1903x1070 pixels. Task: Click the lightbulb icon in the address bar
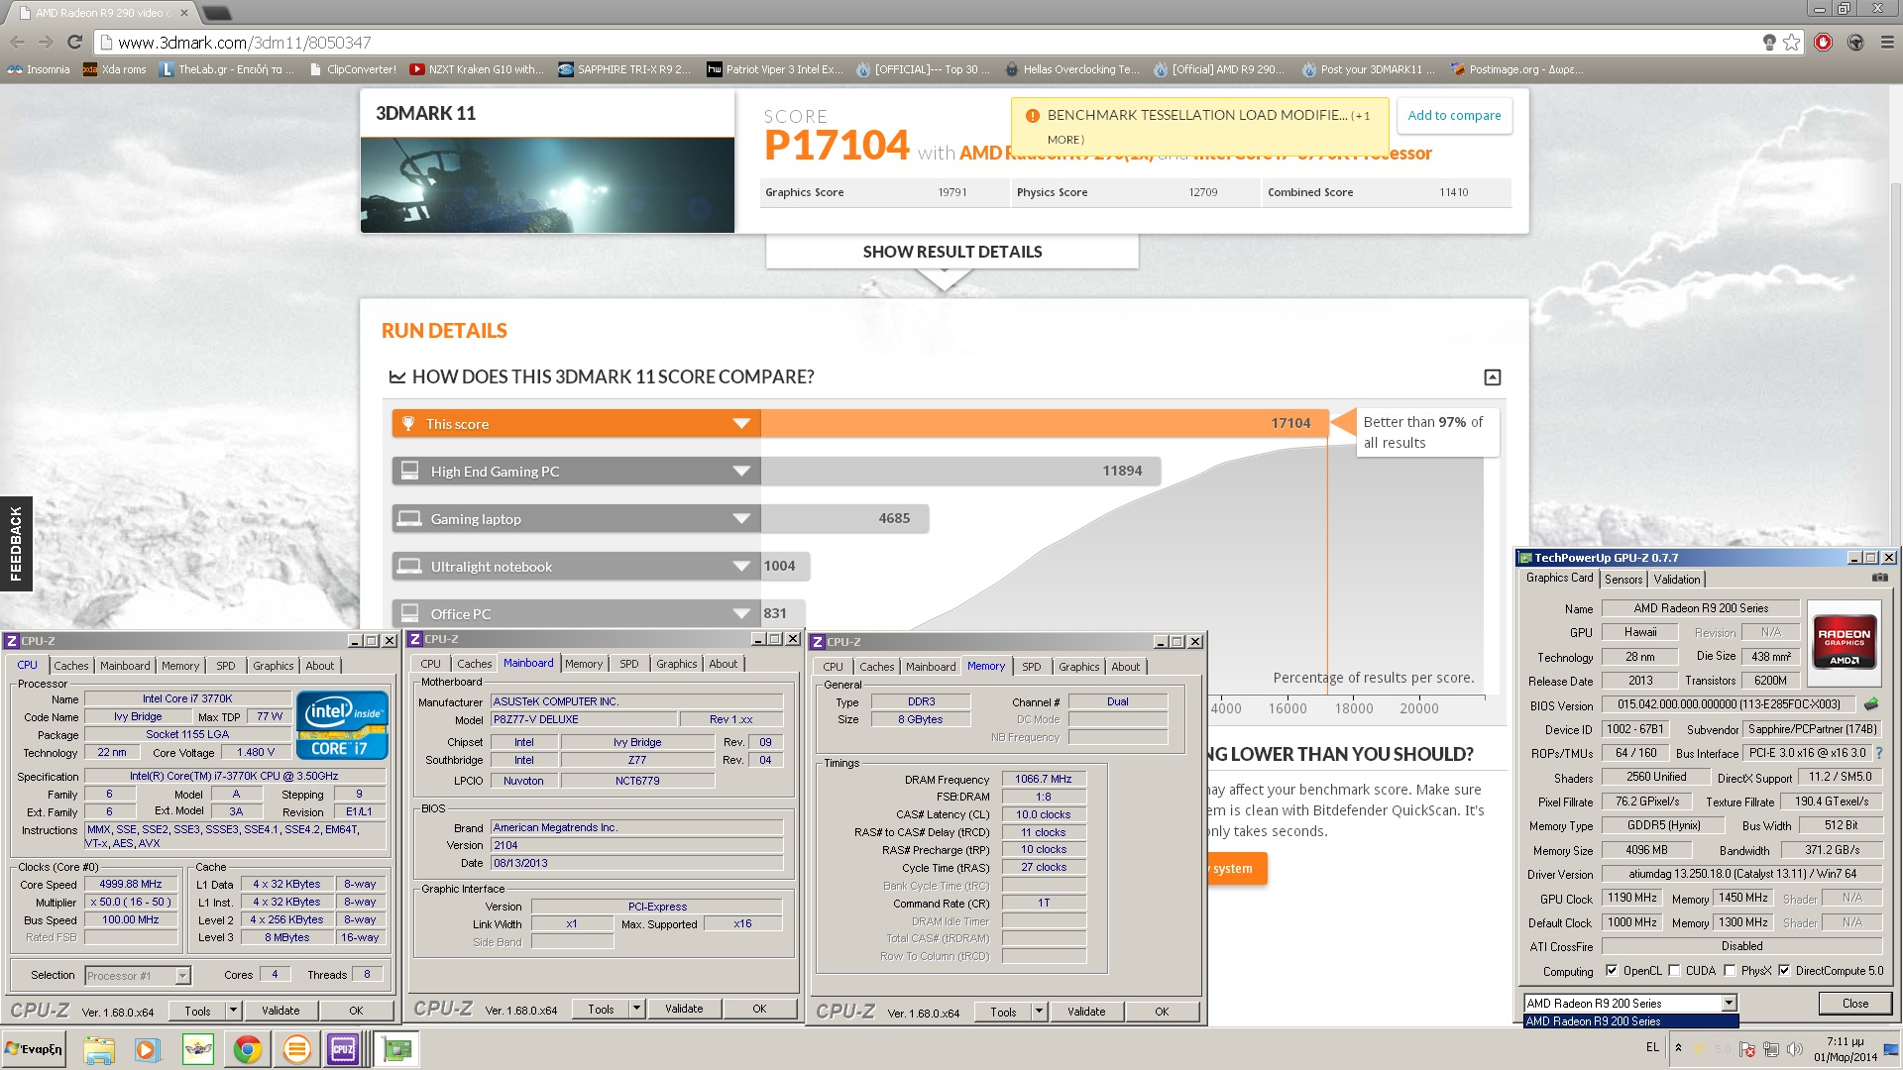[1769, 43]
